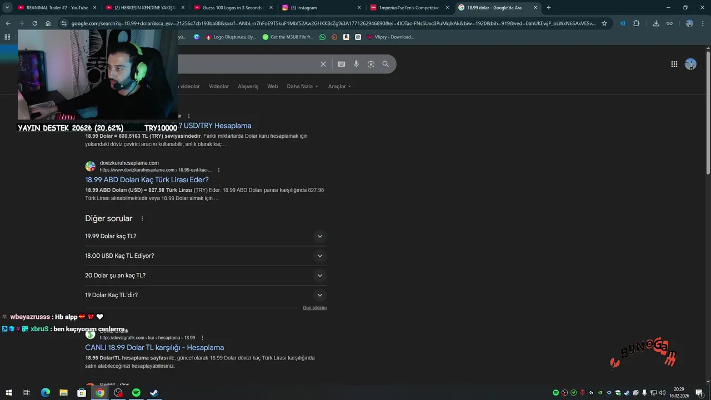Viewport: 711px width, 400px height.
Task: Open Spotify from the taskbar
Action: pos(136,393)
